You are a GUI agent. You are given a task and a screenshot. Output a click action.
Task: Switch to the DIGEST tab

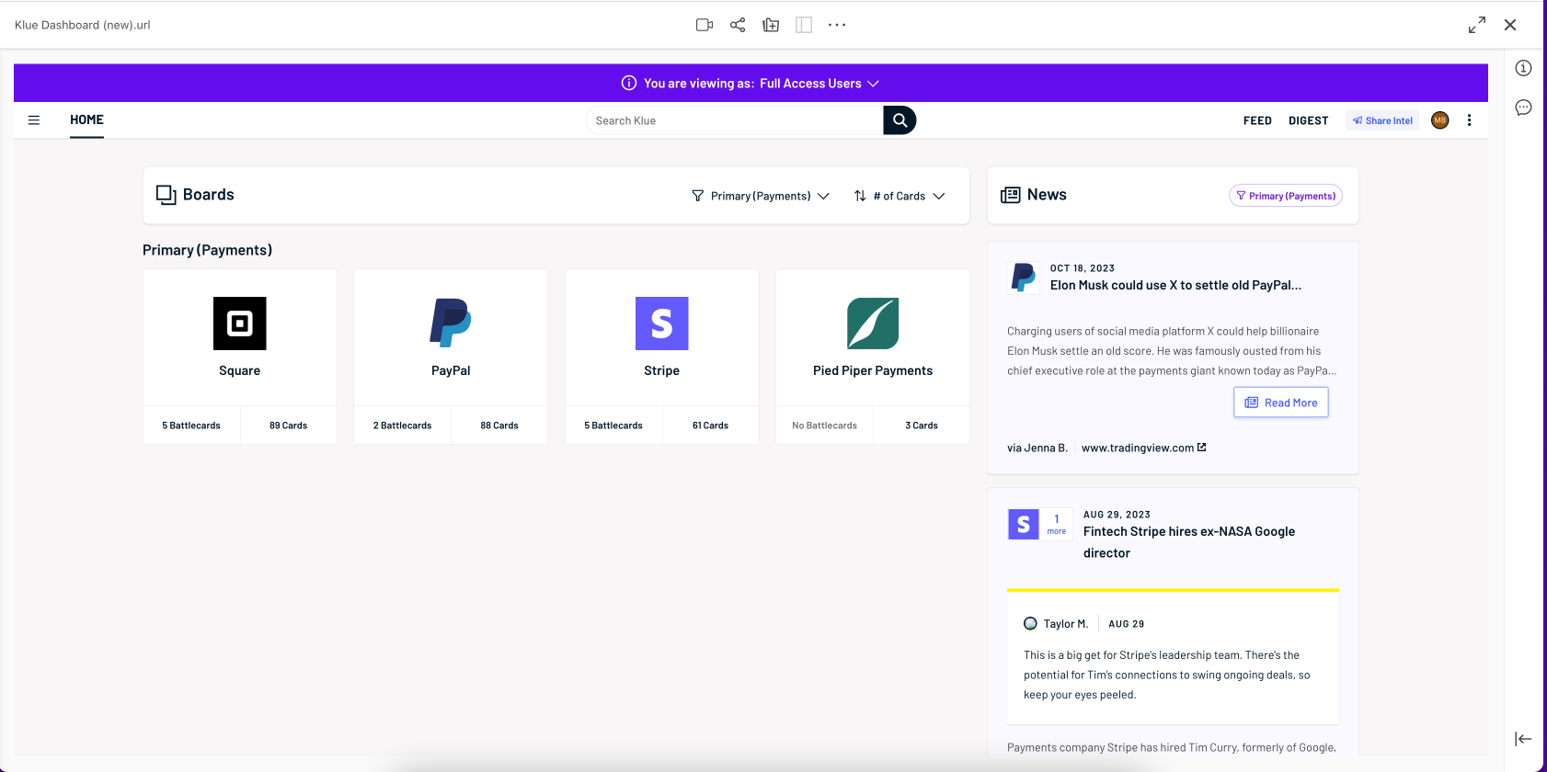[1308, 120]
